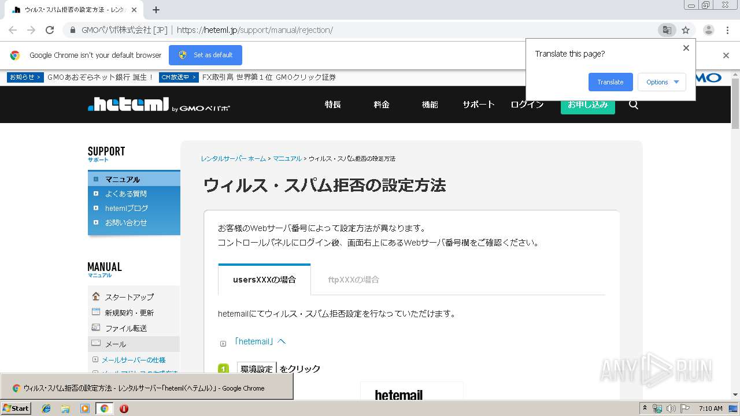Open the Chrome profile avatar icon

[x=708, y=30]
